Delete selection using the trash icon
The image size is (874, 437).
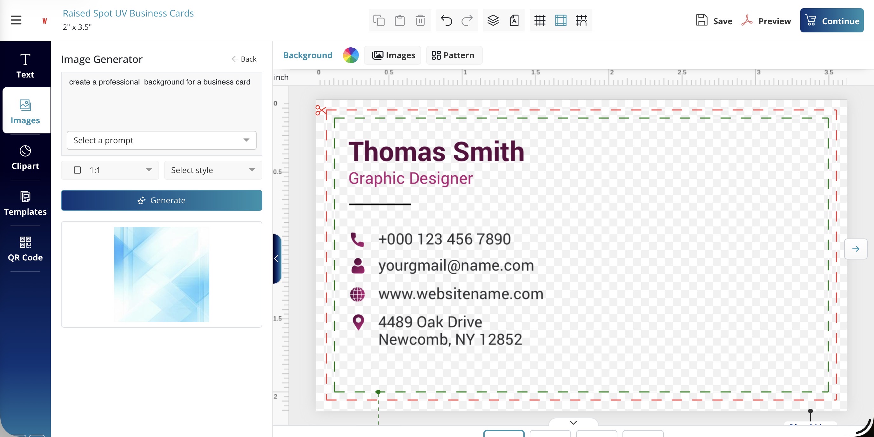click(420, 20)
